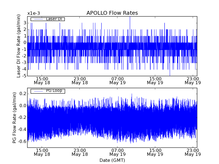Screen dimensions: 219x164
Task: Click the 0.0 tick on PG Flow axis
Action: click(23, 106)
